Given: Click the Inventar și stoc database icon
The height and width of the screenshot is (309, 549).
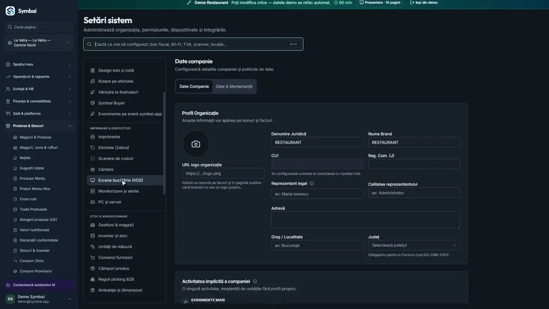Looking at the screenshot, I should point(93,236).
